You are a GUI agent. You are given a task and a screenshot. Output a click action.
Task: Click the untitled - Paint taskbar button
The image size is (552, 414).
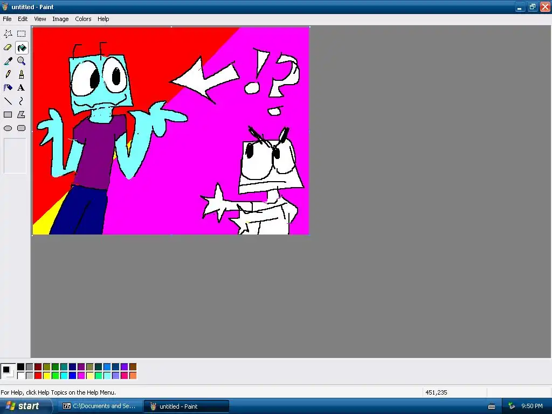coord(186,406)
